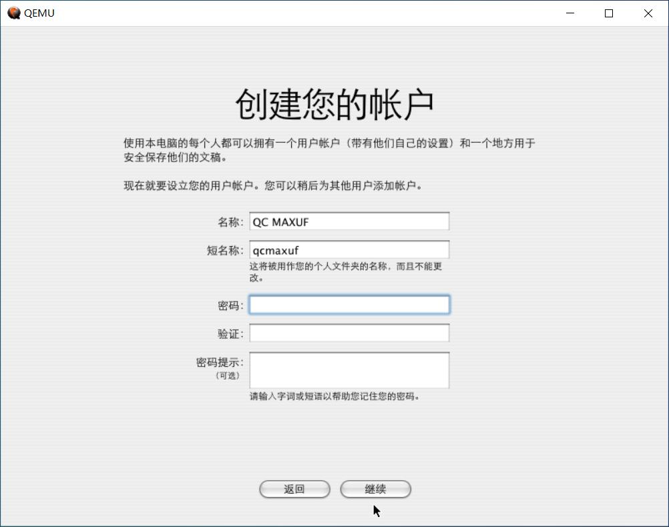
Task: Select the 短名称 field showing qcmaxuf
Action: coord(349,249)
